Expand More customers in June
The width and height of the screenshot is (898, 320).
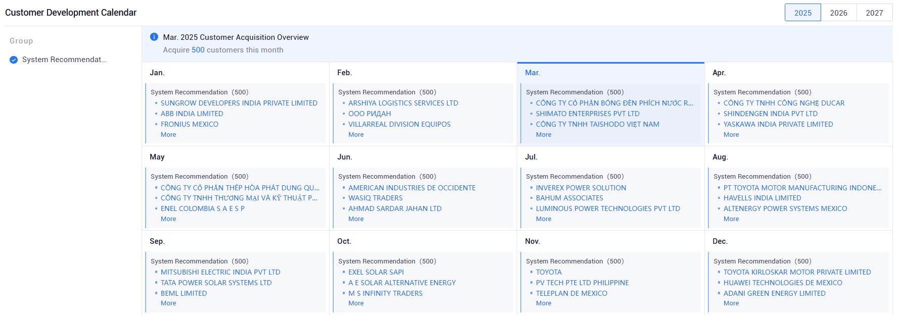[x=356, y=219]
